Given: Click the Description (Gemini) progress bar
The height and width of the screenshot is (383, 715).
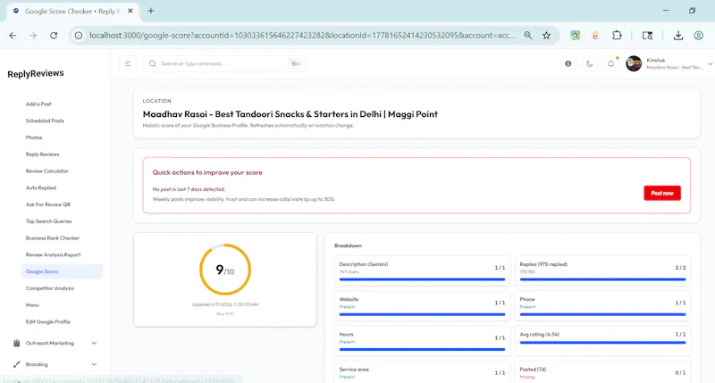Looking at the screenshot, I should pos(422,279).
